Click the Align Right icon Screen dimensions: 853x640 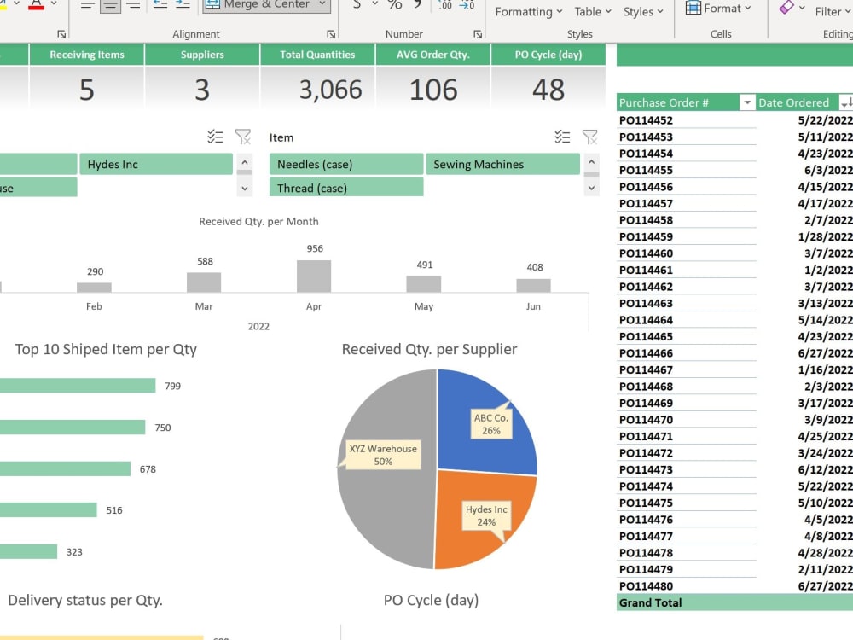click(132, 5)
